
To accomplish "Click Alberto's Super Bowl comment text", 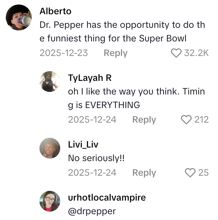I will [x=122, y=31].
